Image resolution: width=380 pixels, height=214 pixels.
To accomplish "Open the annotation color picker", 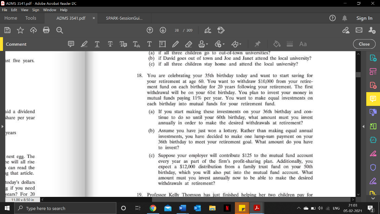I will point(277,44).
